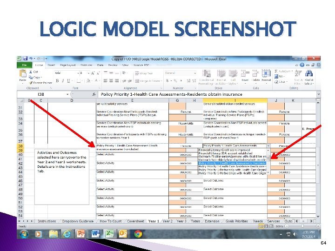The width and height of the screenshot is (335, 251).
Task: Click the Save icon in Quick Access Toolbar
Action: pos(26,59)
